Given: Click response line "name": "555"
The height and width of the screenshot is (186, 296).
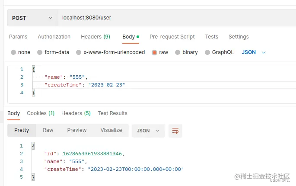Looking at the screenshot, I should click(66, 161).
